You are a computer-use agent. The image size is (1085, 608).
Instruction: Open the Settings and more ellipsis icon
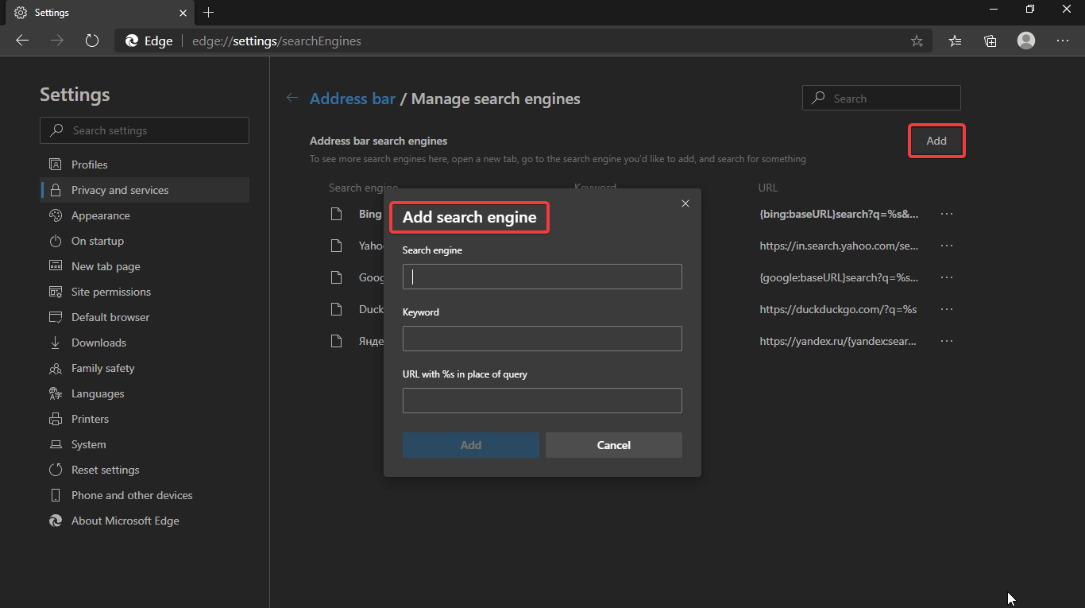tap(1062, 41)
